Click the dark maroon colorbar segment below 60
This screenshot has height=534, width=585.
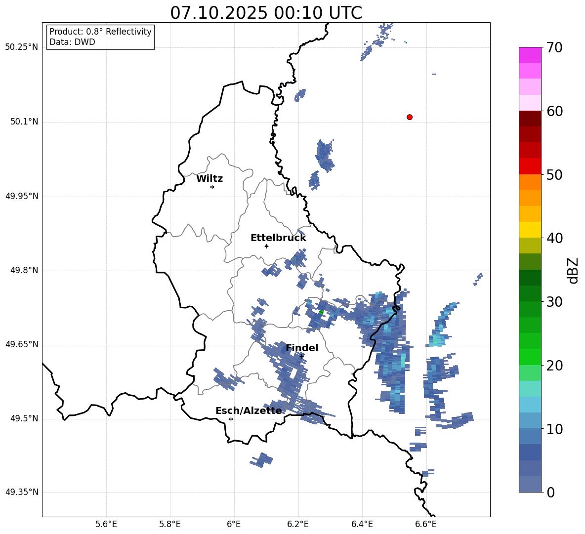click(530, 119)
